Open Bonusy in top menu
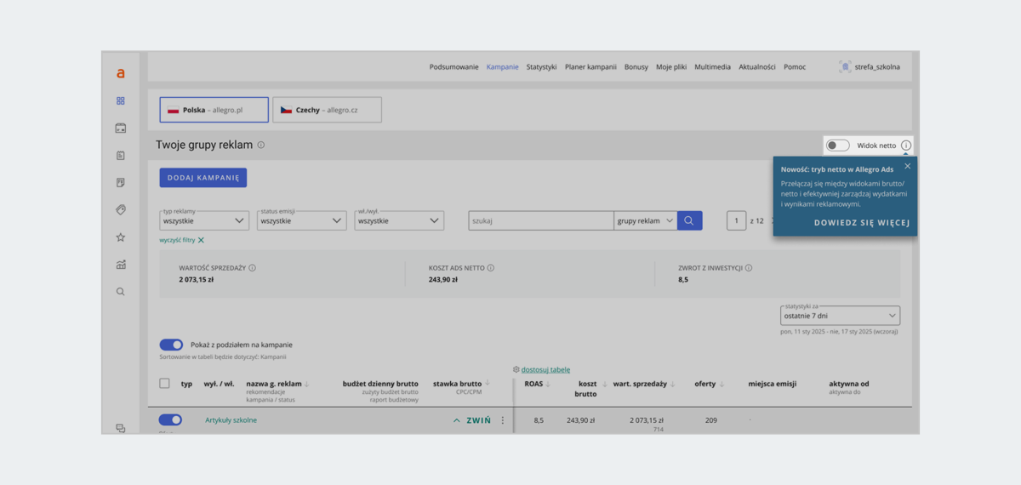The image size is (1021, 485). [x=636, y=67]
